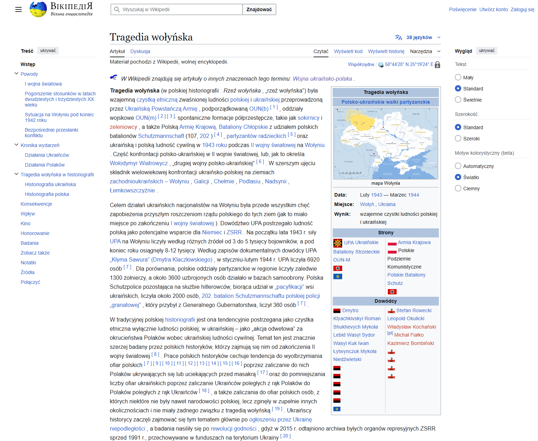
Task: Click the language translation icon
Action: (x=398, y=37)
